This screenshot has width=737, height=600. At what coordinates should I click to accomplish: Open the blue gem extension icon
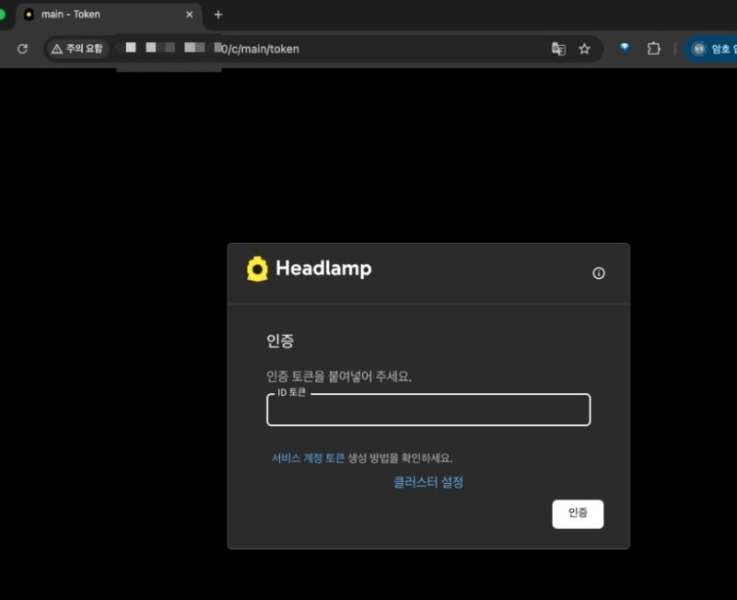click(625, 49)
